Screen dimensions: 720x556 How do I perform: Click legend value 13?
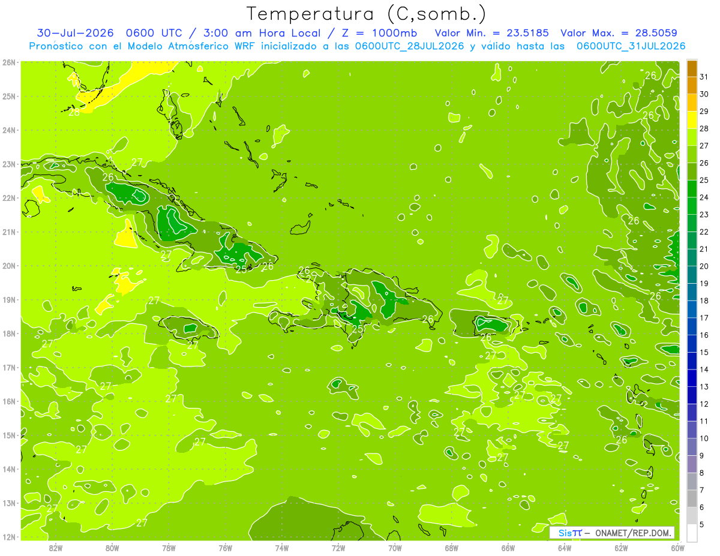(704, 387)
